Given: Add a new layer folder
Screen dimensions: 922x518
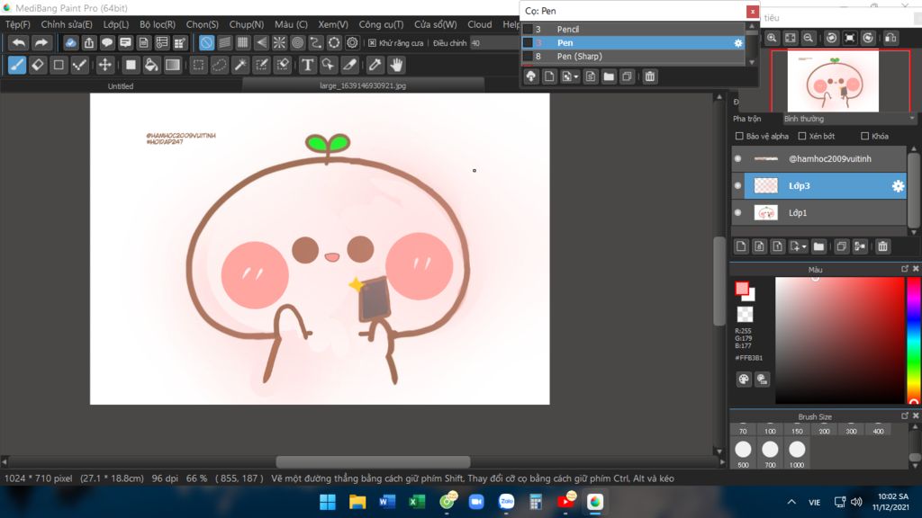Looking at the screenshot, I should 818,246.
